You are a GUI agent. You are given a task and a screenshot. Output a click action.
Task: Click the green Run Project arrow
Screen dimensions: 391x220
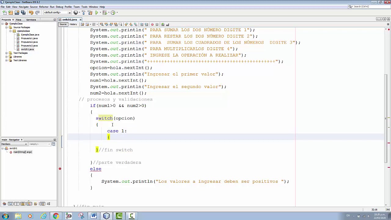[x=97, y=13]
